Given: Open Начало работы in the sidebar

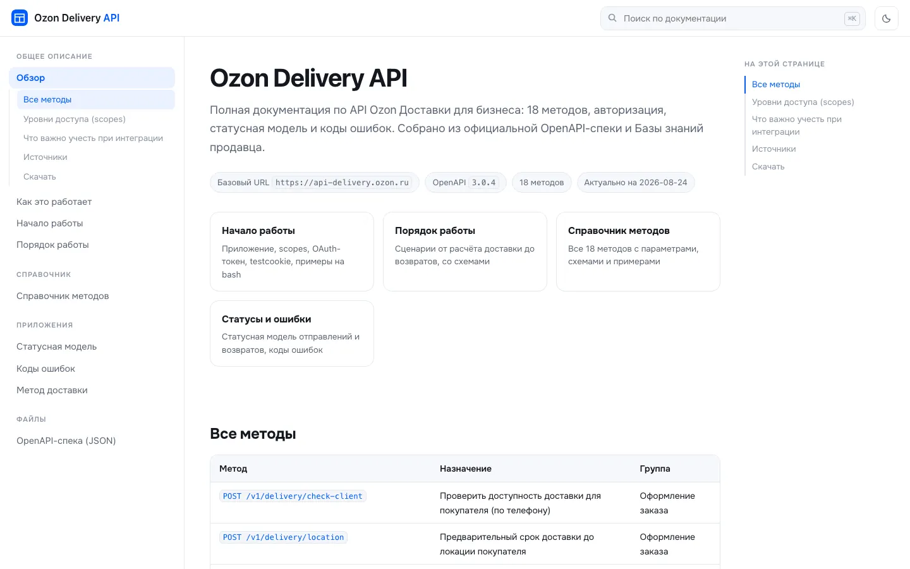Looking at the screenshot, I should point(50,223).
